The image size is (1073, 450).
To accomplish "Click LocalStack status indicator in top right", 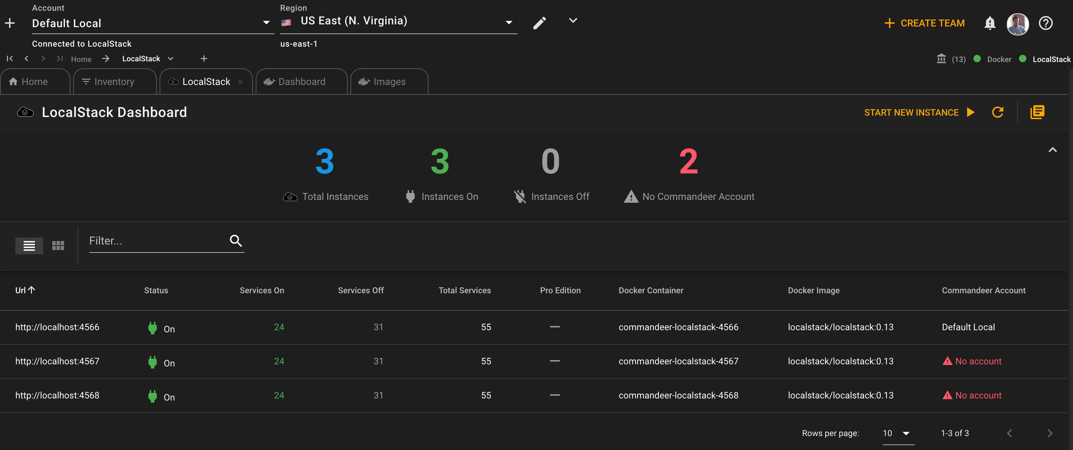I will [1045, 59].
